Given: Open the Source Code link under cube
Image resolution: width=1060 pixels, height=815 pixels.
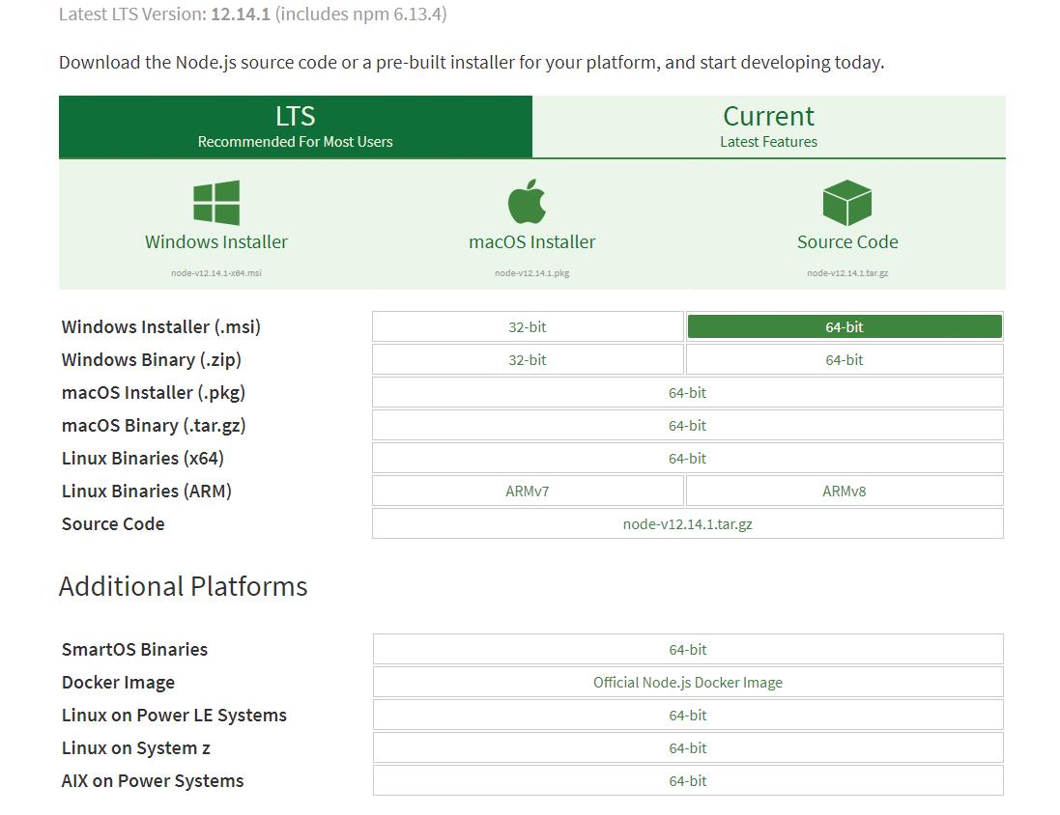Looking at the screenshot, I should 847,242.
